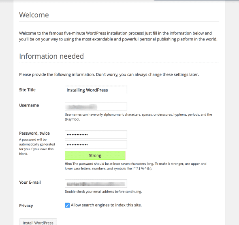Screen dimensions: 239x225
Task: Click the 'Allow search engines to index this site.' text
Action: click(106, 205)
